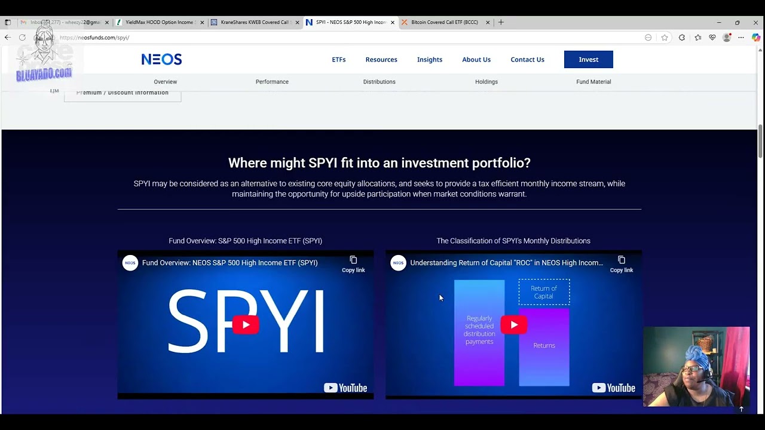Open Fund Overview video title link

pos(230,263)
